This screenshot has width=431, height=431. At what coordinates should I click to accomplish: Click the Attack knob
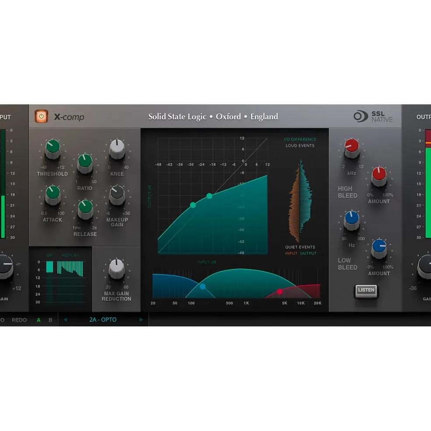(x=53, y=195)
